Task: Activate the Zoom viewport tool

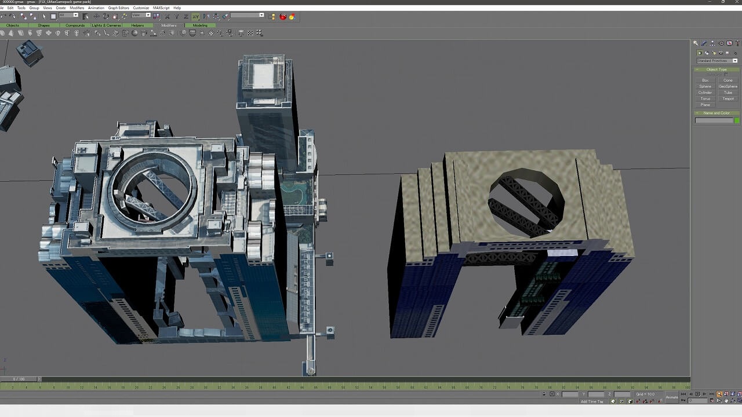Action: click(719, 394)
